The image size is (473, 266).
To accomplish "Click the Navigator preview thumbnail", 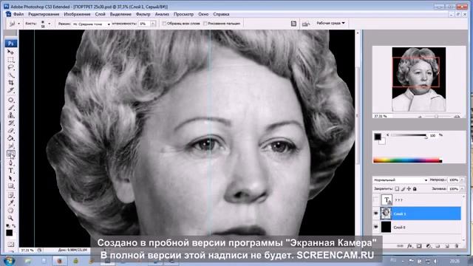I will coord(419,79).
